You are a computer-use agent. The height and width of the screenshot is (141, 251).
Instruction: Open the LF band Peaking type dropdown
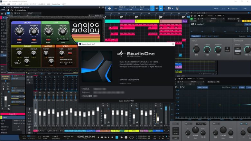(x=201, y=124)
